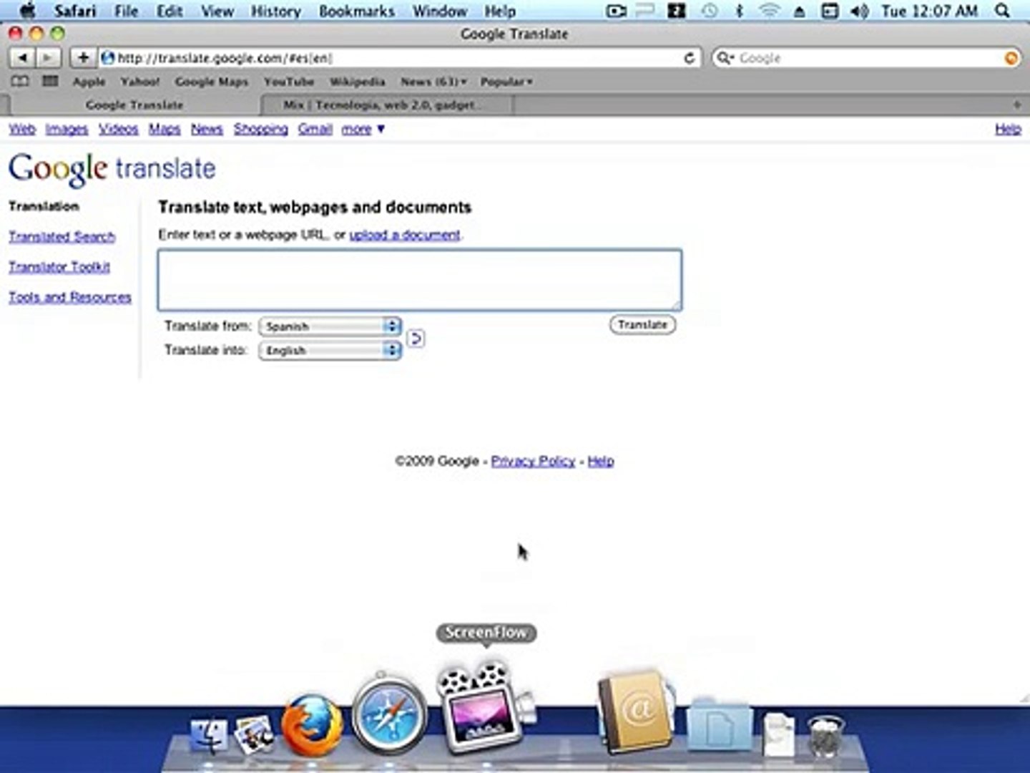Click the ScreenFlow camera icon in menu bar
The image size is (1030, 773).
tap(616, 11)
